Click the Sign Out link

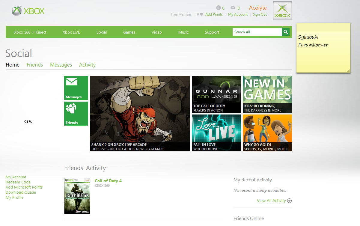[260, 14]
